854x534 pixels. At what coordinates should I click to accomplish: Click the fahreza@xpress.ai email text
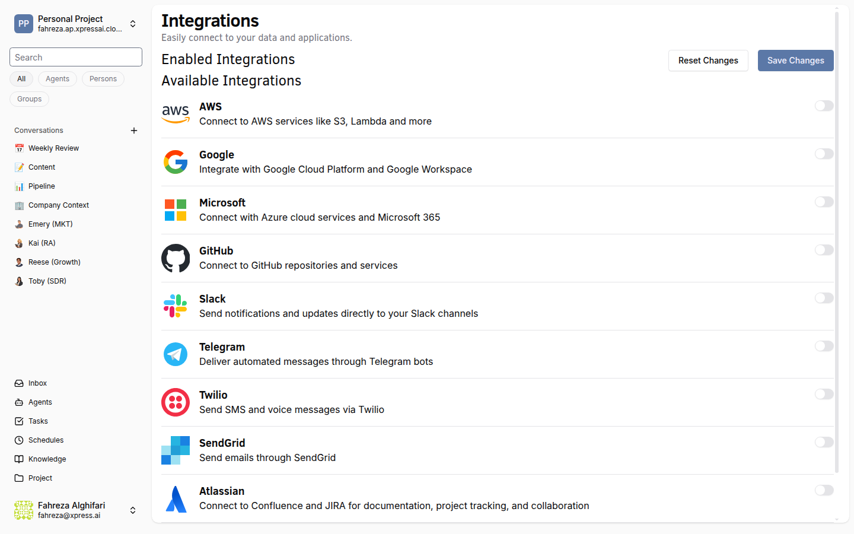point(69,516)
